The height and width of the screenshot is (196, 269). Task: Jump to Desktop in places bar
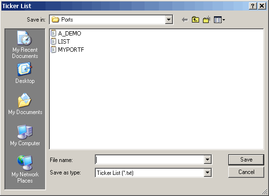(25, 73)
